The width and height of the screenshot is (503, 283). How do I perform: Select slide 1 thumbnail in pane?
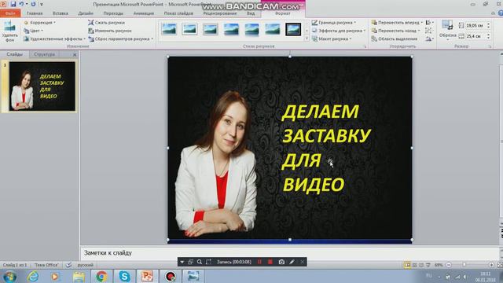pos(42,86)
